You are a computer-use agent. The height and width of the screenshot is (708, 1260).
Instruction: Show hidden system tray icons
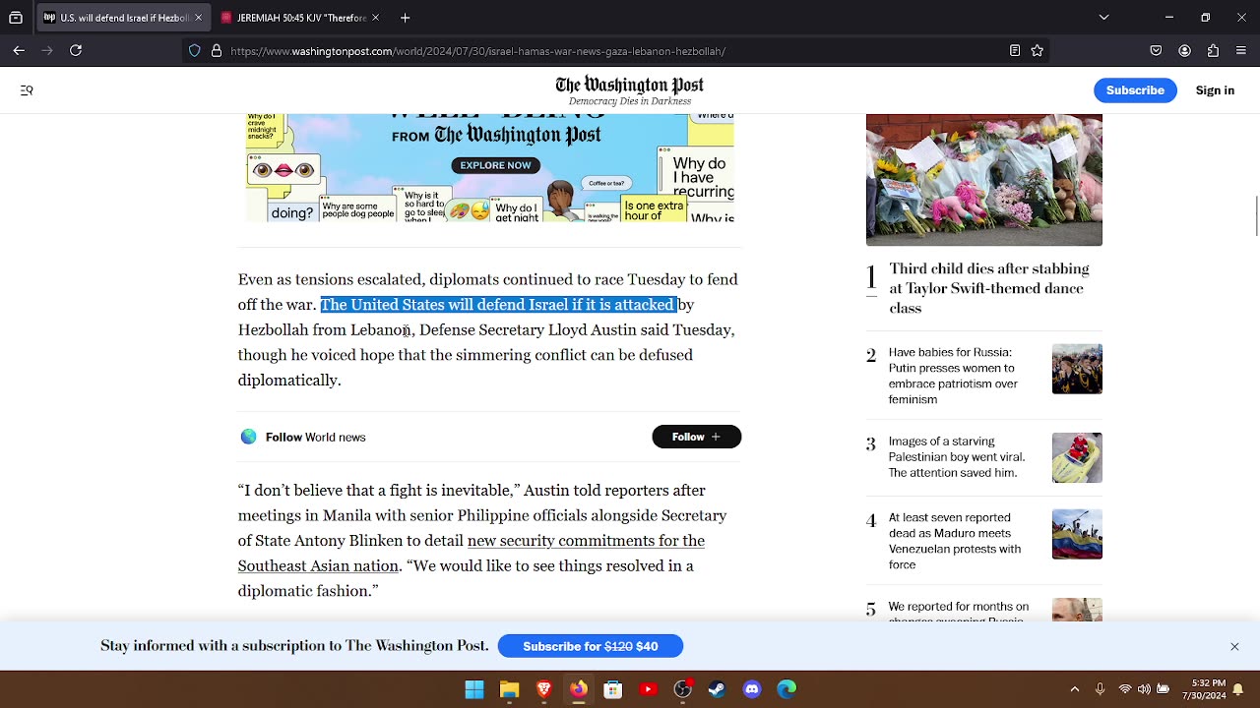tap(1075, 689)
